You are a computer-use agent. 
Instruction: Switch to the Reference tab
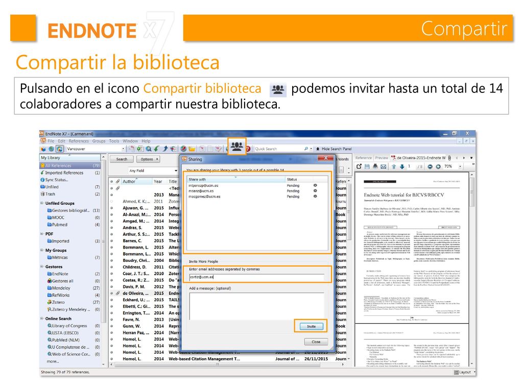click(363, 158)
